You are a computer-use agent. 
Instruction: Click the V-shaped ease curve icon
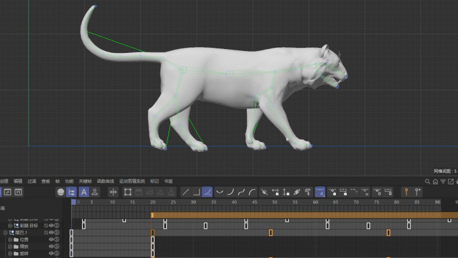click(x=219, y=192)
